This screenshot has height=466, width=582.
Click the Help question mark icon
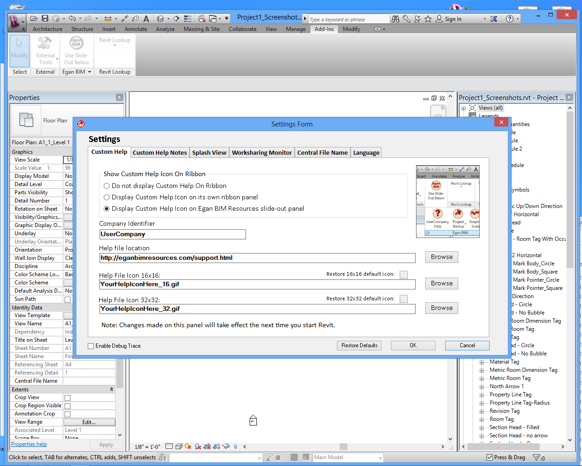point(510,19)
